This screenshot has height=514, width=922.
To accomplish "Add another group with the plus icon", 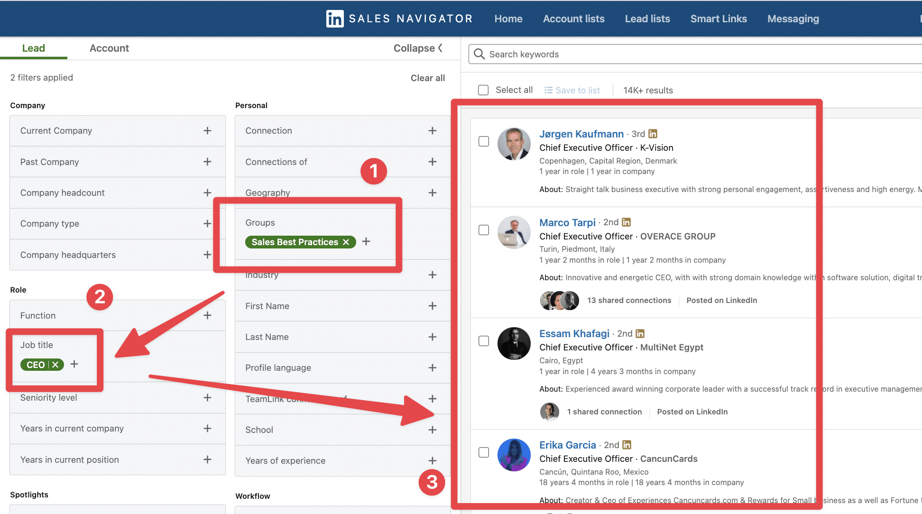I will 366,242.
